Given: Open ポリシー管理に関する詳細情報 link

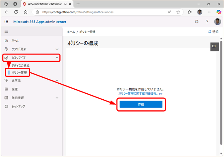Looking at the screenshot, I should coord(140,94).
